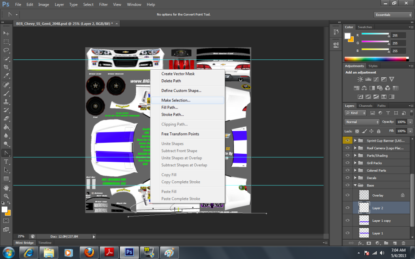Select the Convert Point tool

[6, 153]
